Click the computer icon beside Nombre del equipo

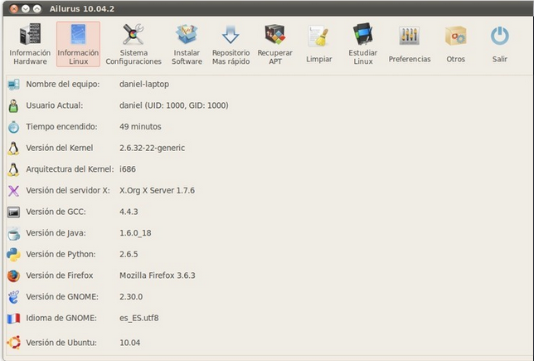coord(13,84)
